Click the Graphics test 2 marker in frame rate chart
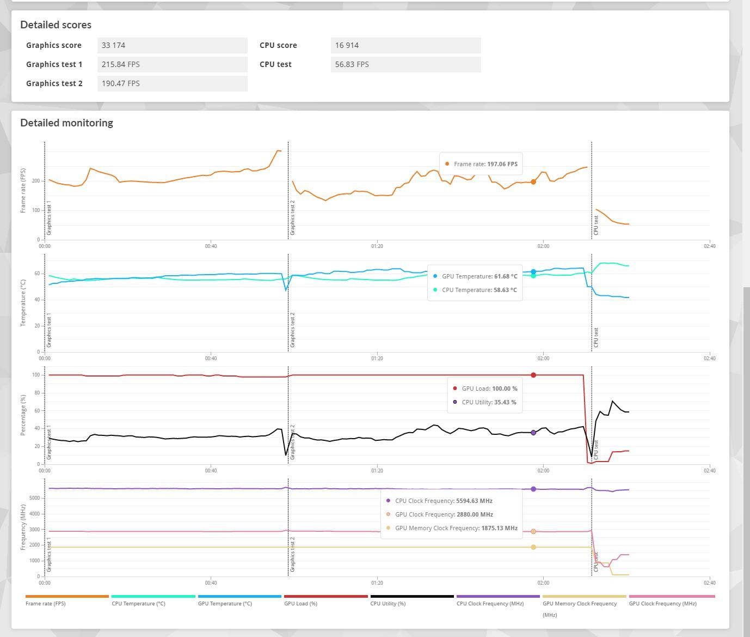The image size is (750, 637). coord(292,217)
